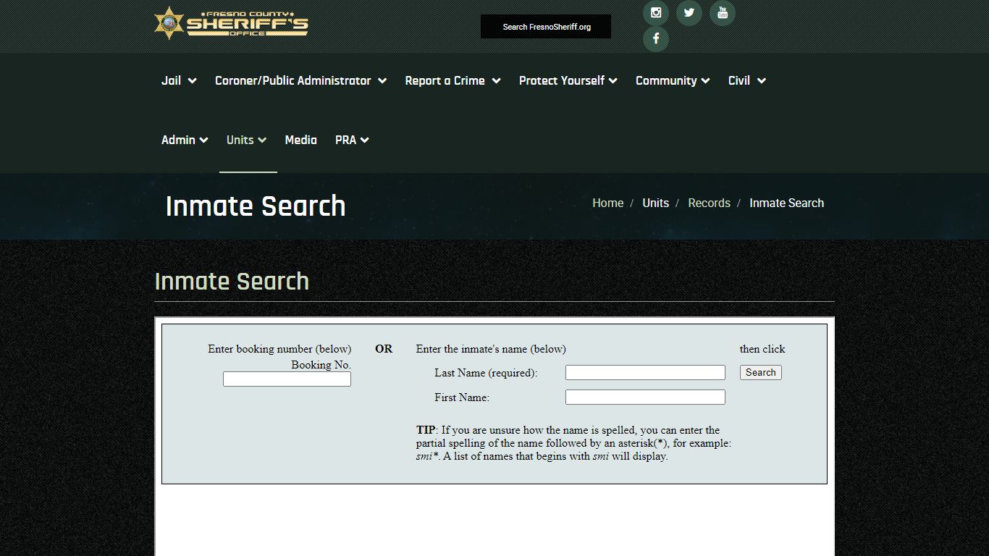Expand the Civil navigation menu
The height and width of the screenshot is (556, 989).
(x=746, y=80)
